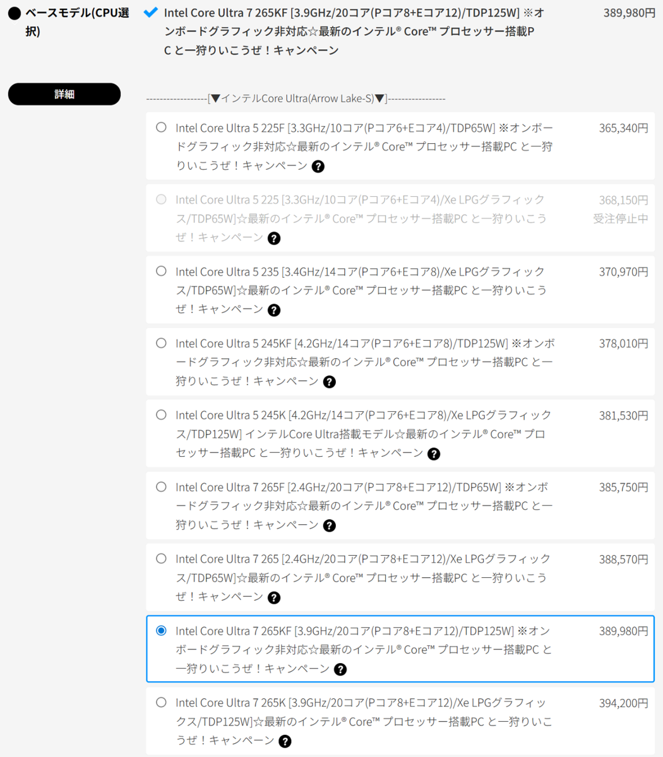This screenshot has height=757, width=663.
Task: View help for Core Ultra 7 265K option
Action: click(x=285, y=742)
